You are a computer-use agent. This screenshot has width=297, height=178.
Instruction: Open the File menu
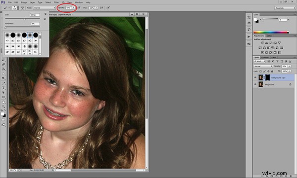pyautogui.click(x=10, y=2)
